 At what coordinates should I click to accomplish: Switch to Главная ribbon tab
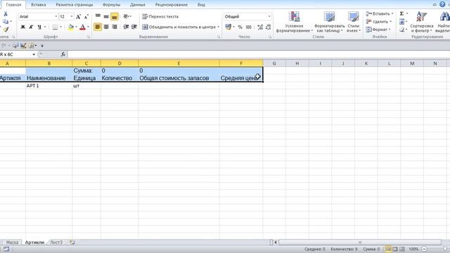(x=13, y=5)
